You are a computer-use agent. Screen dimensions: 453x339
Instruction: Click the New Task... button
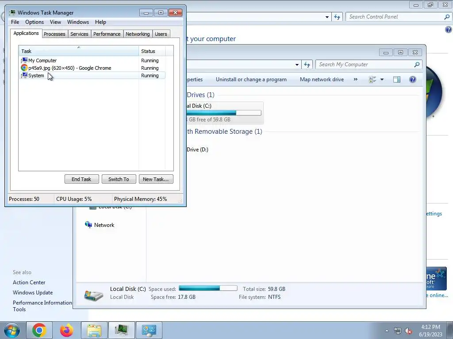point(156,179)
